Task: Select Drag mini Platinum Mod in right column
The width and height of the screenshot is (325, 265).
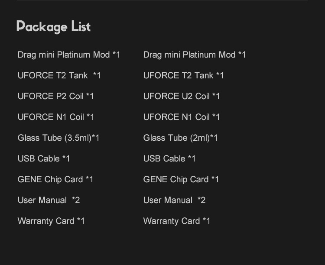Action: tap(194, 55)
